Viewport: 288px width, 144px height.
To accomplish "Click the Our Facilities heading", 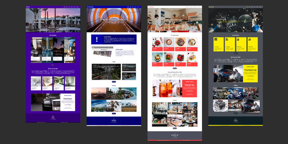I will [53, 35].
